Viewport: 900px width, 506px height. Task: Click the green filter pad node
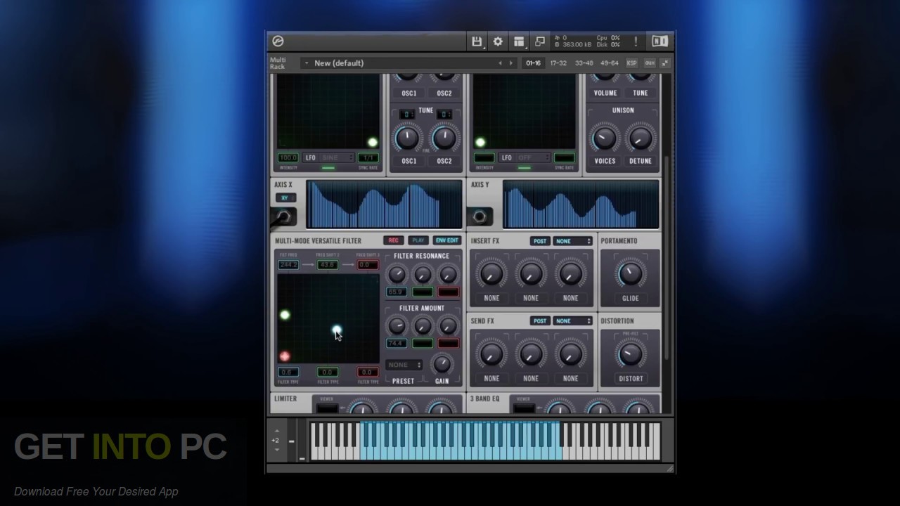pyautogui.click(x=285, y=315)
